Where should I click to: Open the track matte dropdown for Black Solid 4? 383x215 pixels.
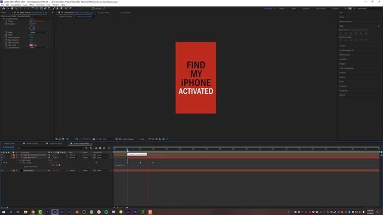tap(86, 171)
